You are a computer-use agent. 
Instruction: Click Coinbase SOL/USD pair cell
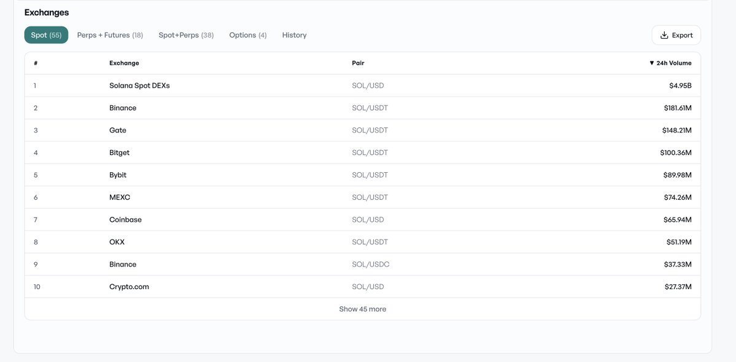click(x=368, y=220)
